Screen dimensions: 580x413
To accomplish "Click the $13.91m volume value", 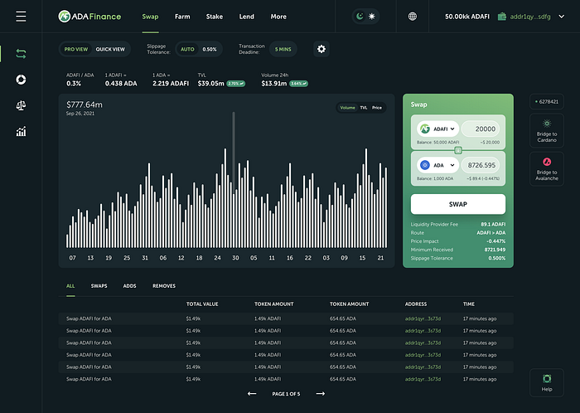I will tap(274, 84).
